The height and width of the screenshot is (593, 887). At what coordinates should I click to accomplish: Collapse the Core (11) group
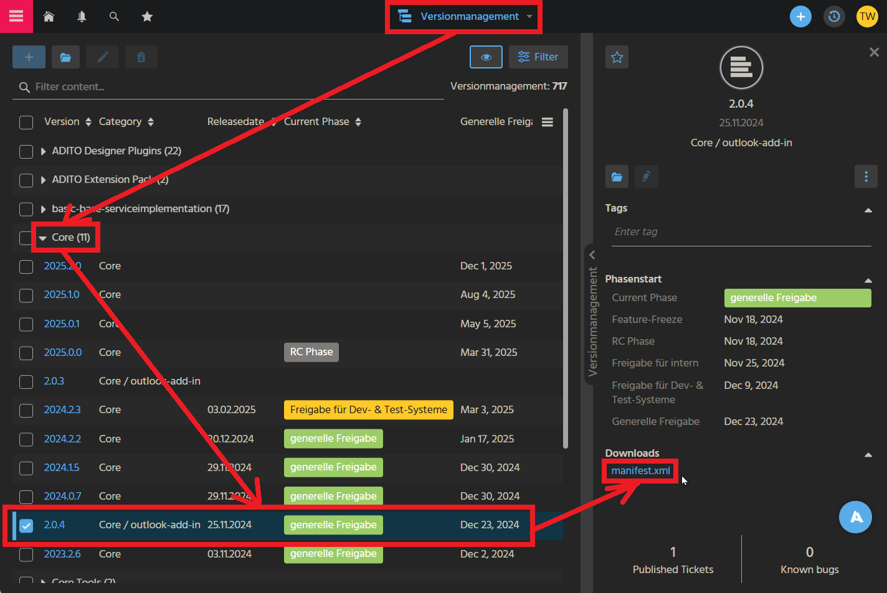(42, 238)
